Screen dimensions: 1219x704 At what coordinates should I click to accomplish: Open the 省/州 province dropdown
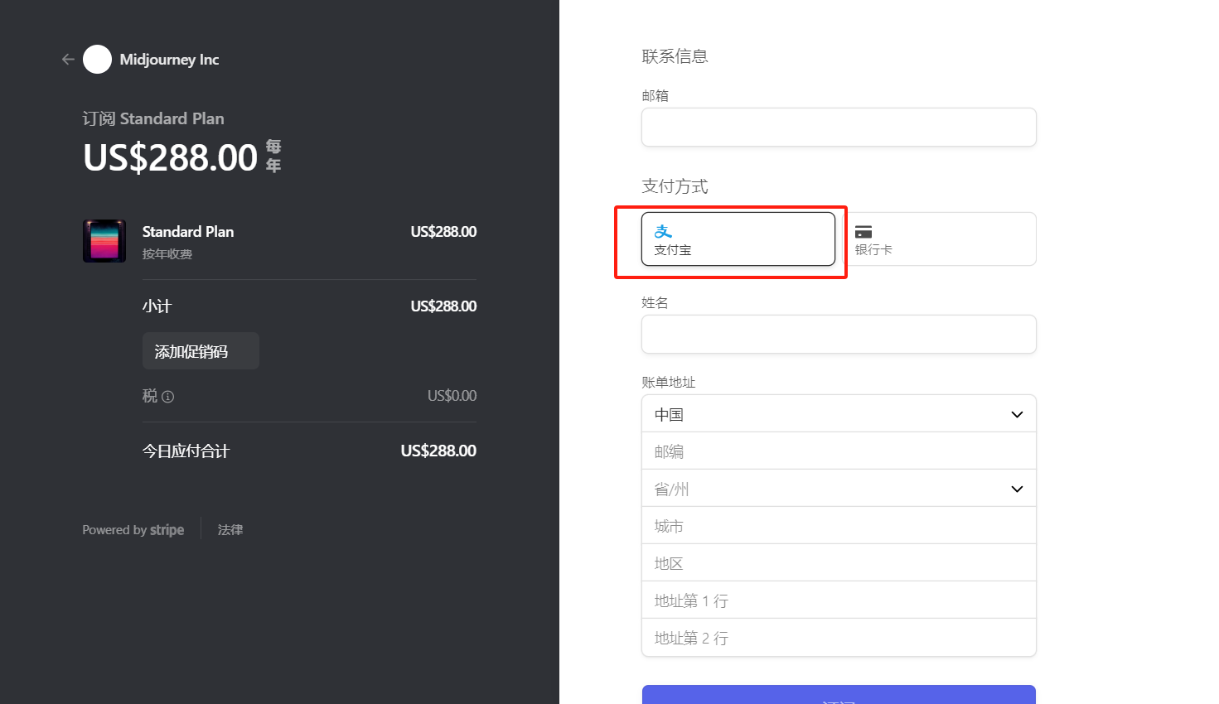tap(839, 489)
